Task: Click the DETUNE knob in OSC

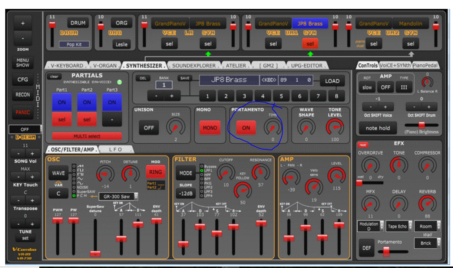Action: (130, 174)
